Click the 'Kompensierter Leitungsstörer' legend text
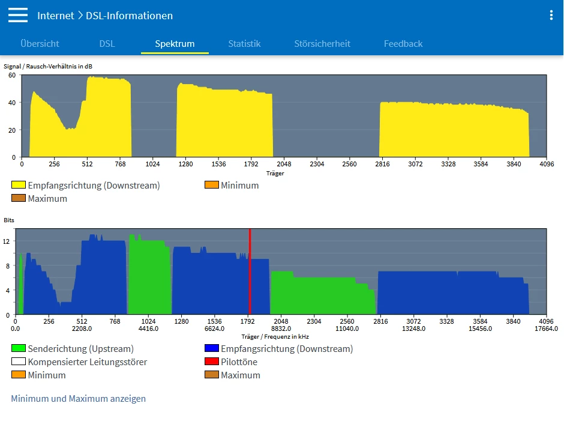 coord(88,362)
